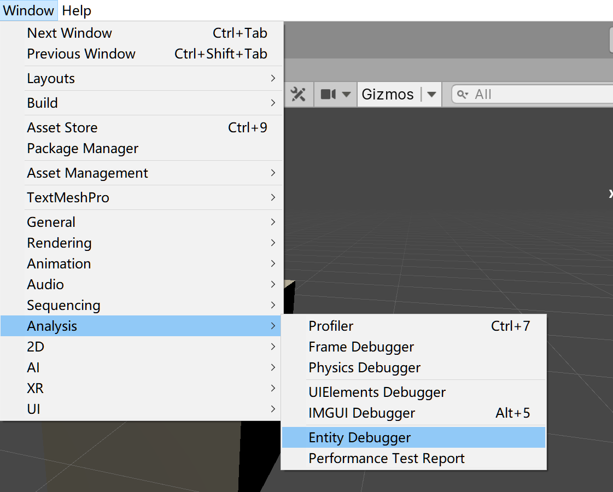The height and width of the screenshot is (492, 613).
Task: Expand the Layouts submenu
Action: click(x=142, y=78)
